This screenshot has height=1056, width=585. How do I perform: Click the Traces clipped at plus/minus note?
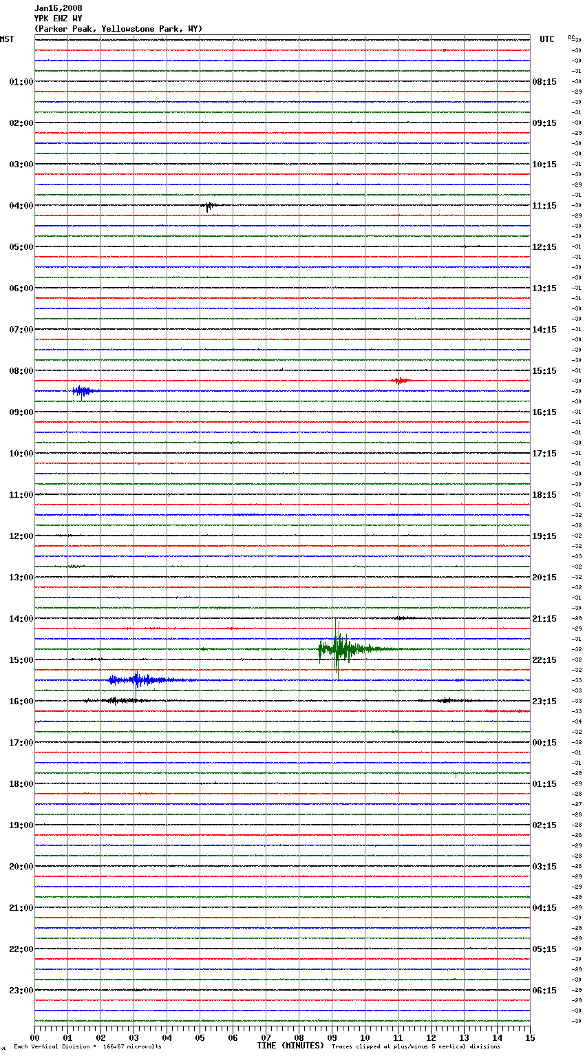pos(416,1047)
